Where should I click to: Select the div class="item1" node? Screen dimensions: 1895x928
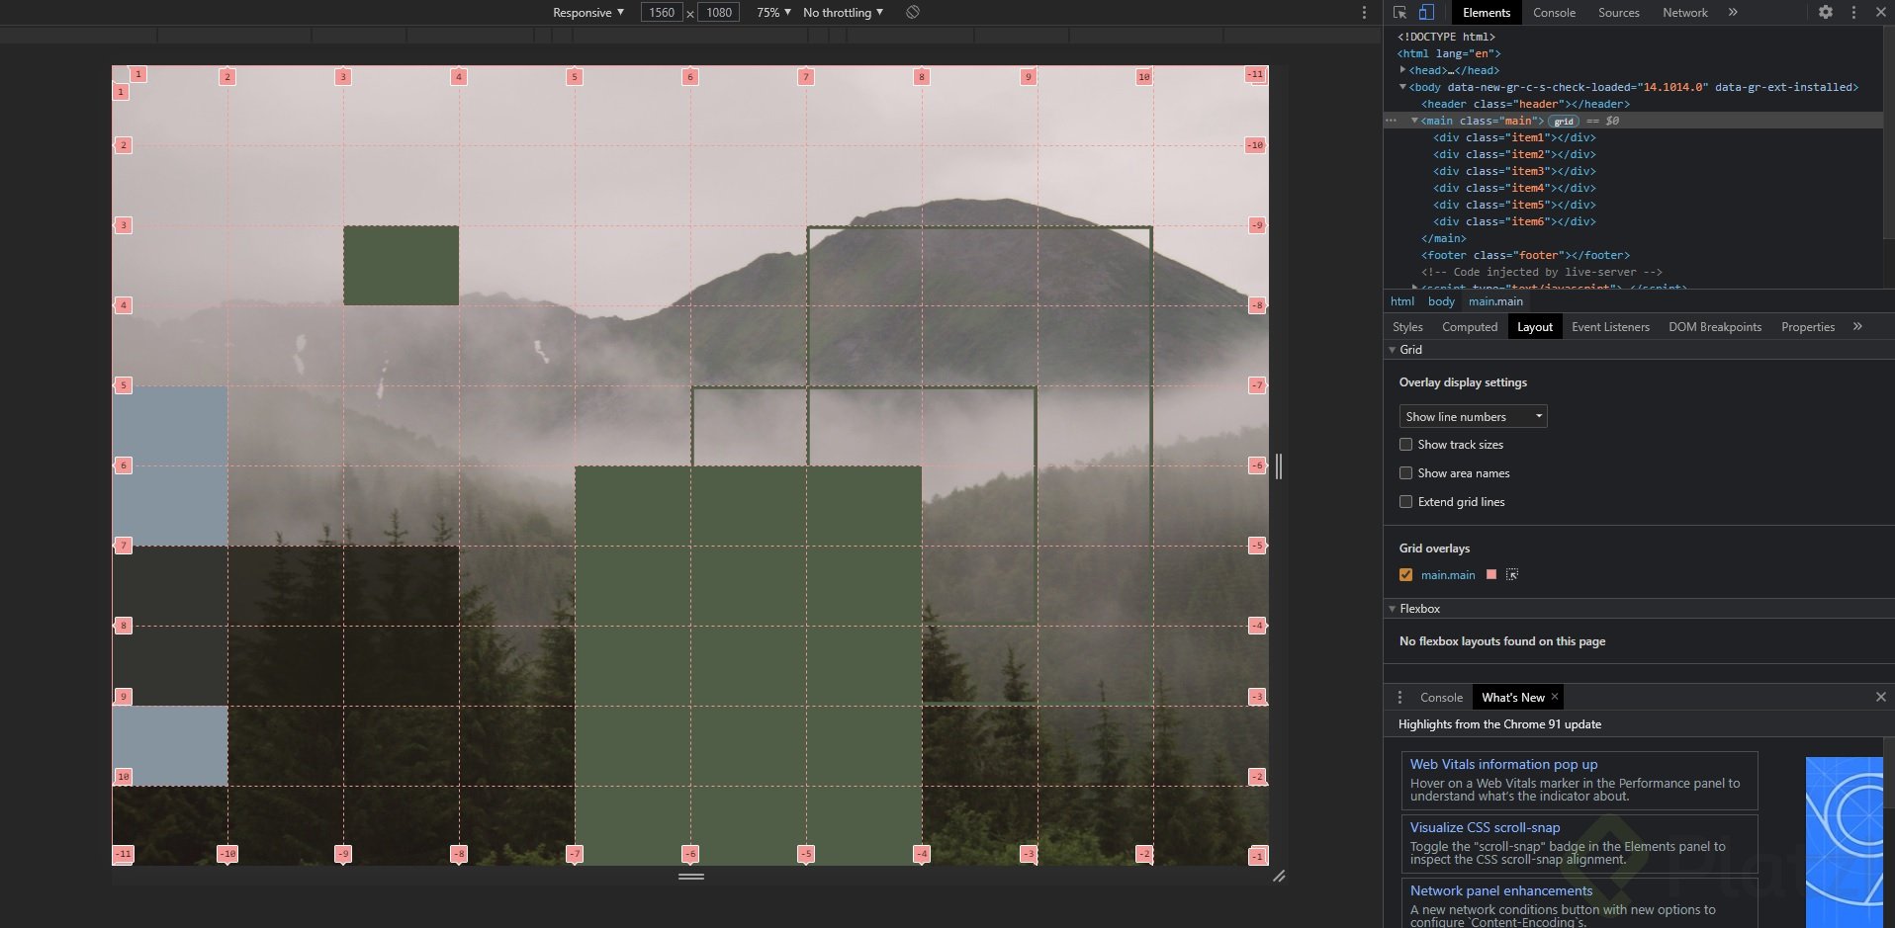1514,137
